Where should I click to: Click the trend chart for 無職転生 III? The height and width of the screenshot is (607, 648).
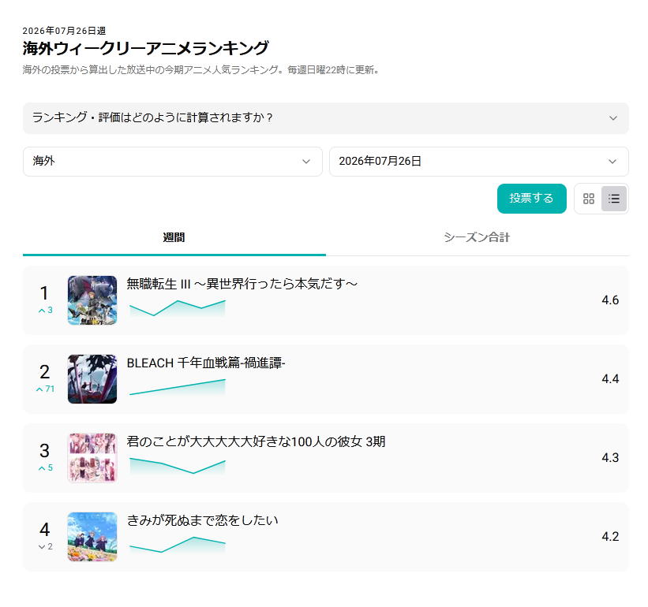(178, 308)
